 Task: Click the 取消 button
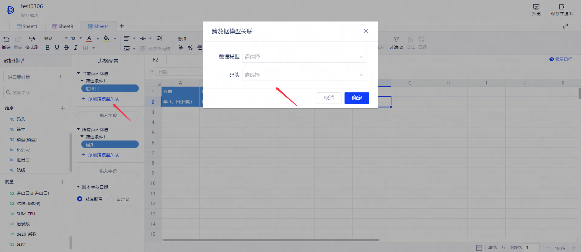329,98
